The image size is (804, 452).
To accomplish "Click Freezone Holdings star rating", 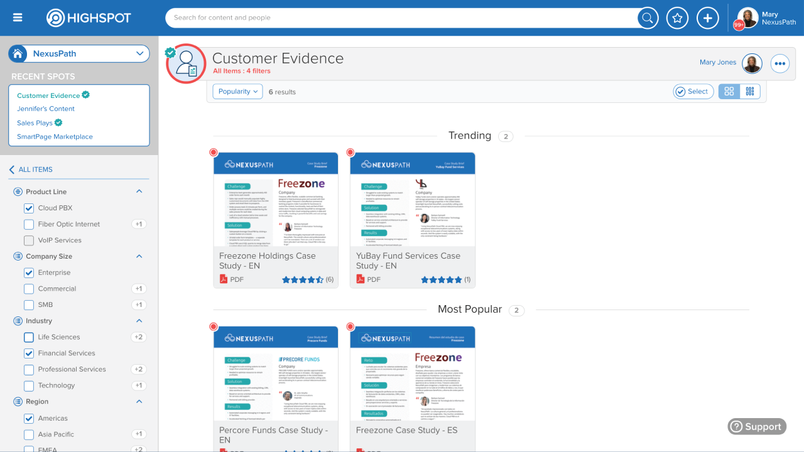I will click(x=303, y=280).
